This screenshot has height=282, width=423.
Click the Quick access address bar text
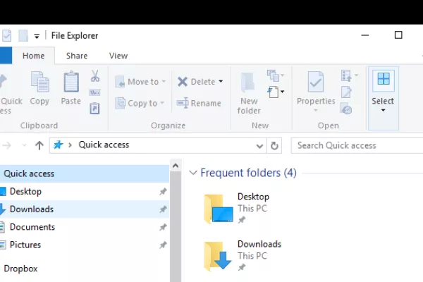coord(104,145)
